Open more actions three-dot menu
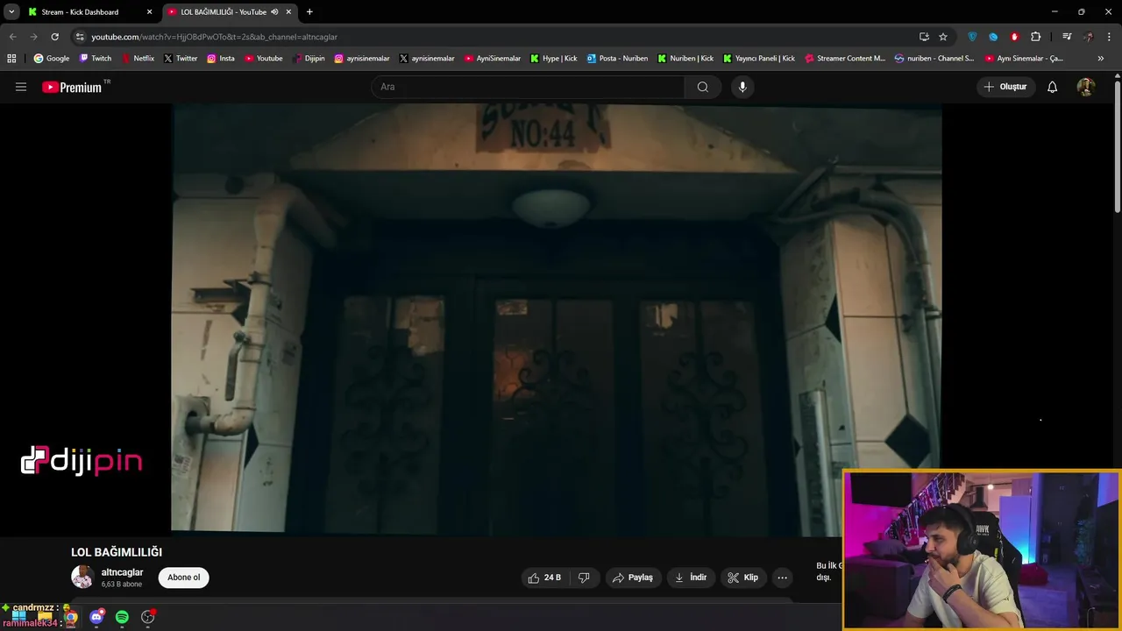 click(x=783, y=578)
